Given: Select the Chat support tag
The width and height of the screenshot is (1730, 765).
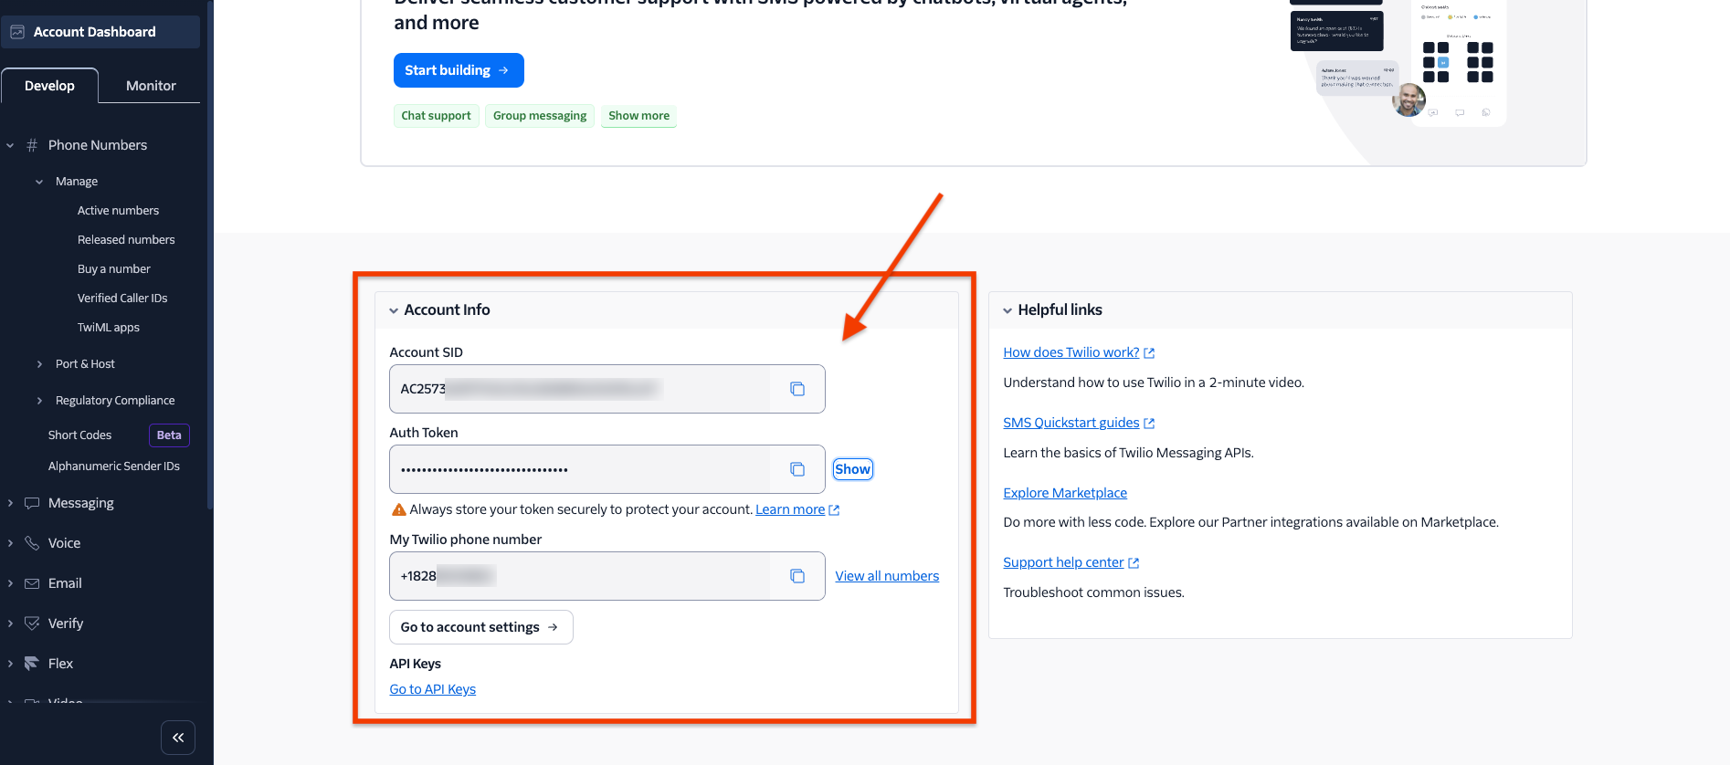Looking at the screenshot, I should pos(436,116).
